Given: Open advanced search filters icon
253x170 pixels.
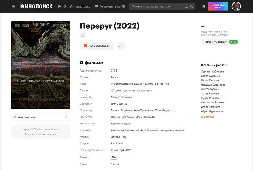Looking at the screenshot, I should click(x=186, y=7).
